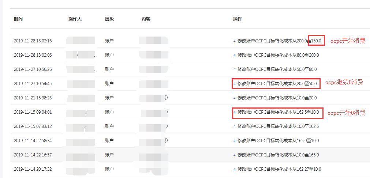
Task: Click the 操作人 column header
Action: (75, 19)
